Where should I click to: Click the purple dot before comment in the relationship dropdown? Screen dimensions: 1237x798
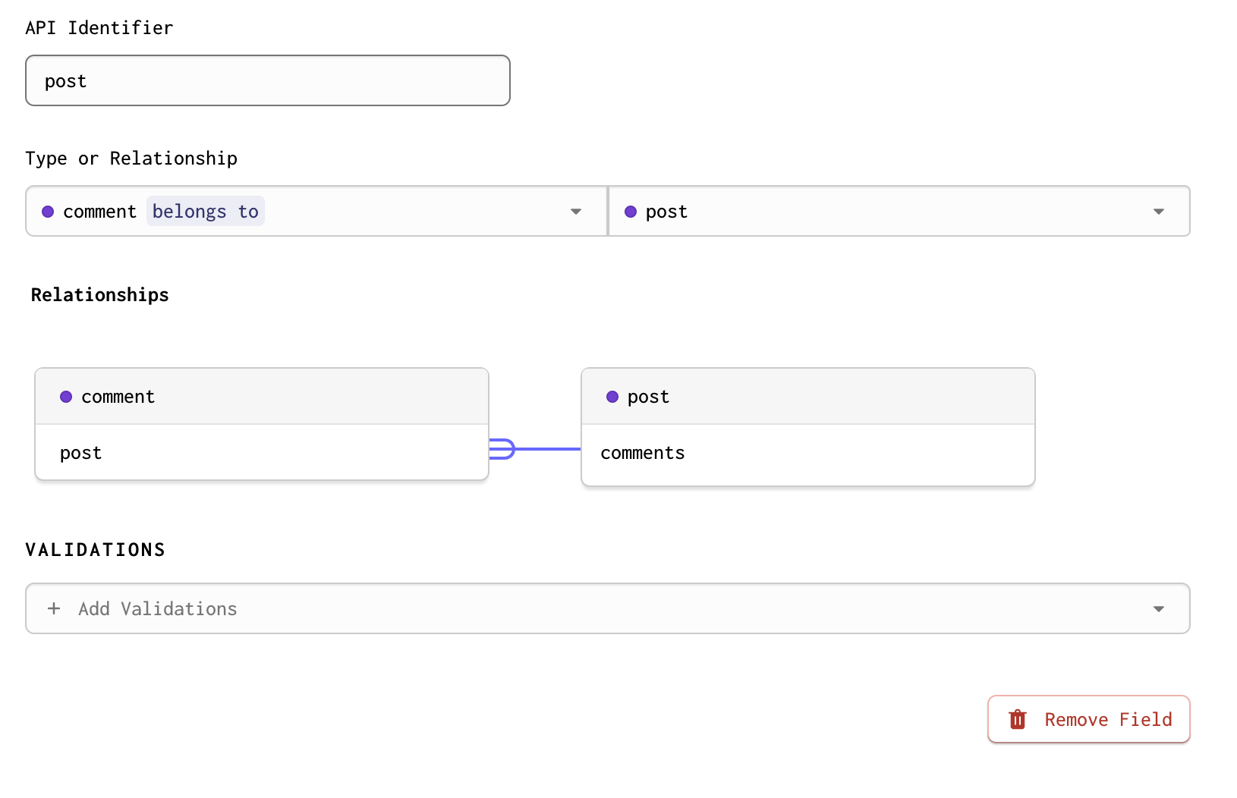[48, 212]
